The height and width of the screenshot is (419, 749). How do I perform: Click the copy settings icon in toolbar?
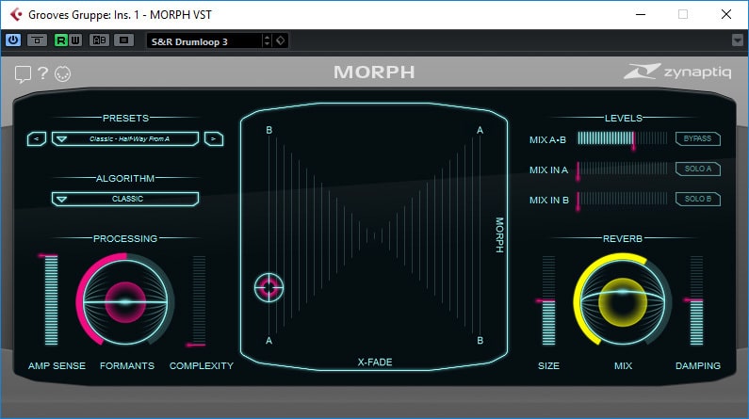click(123, 40)
